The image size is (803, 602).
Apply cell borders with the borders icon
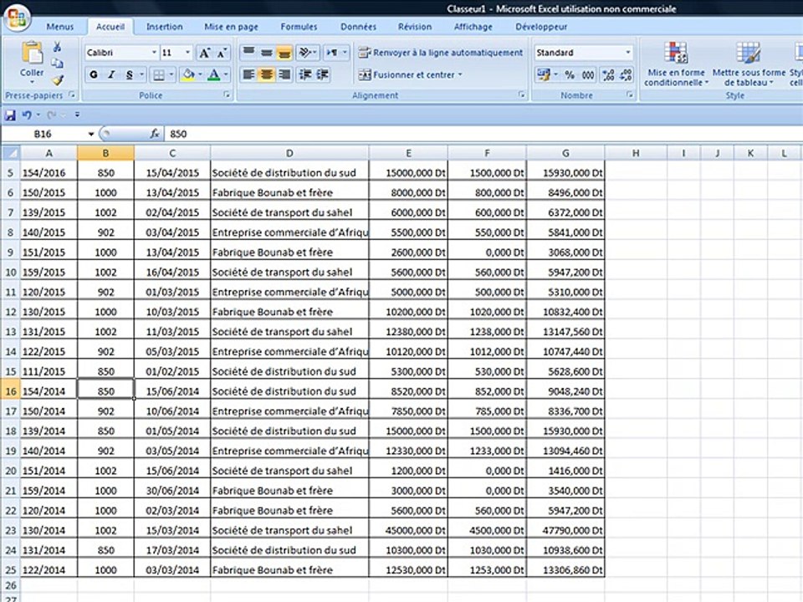click(x=159, y=74)
